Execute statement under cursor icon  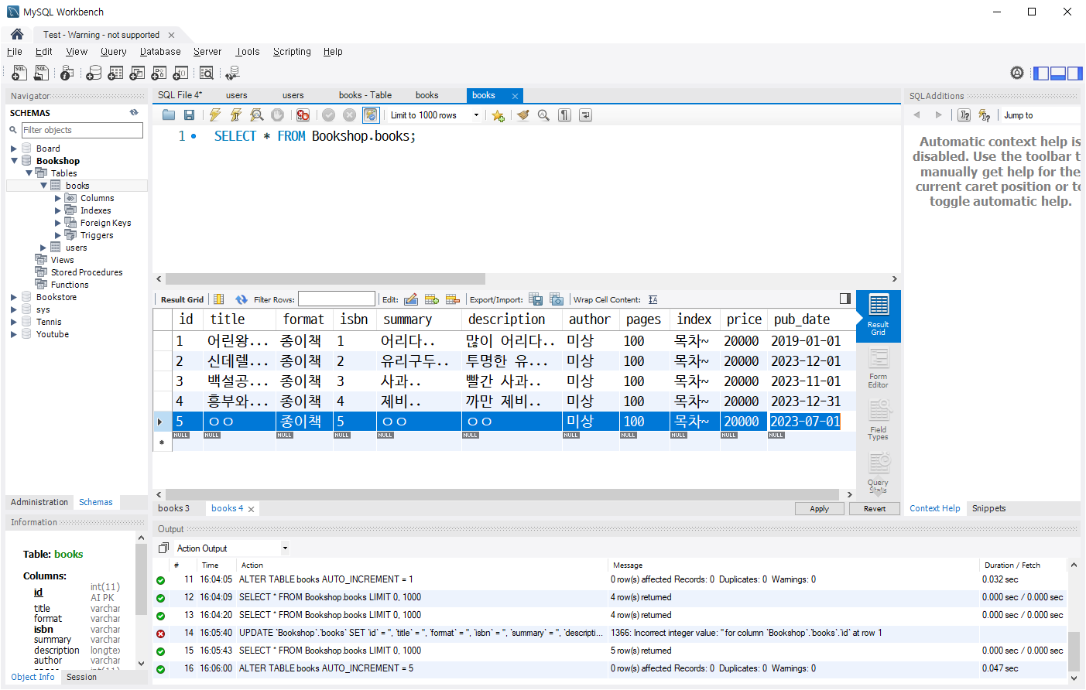coord(236,115)
